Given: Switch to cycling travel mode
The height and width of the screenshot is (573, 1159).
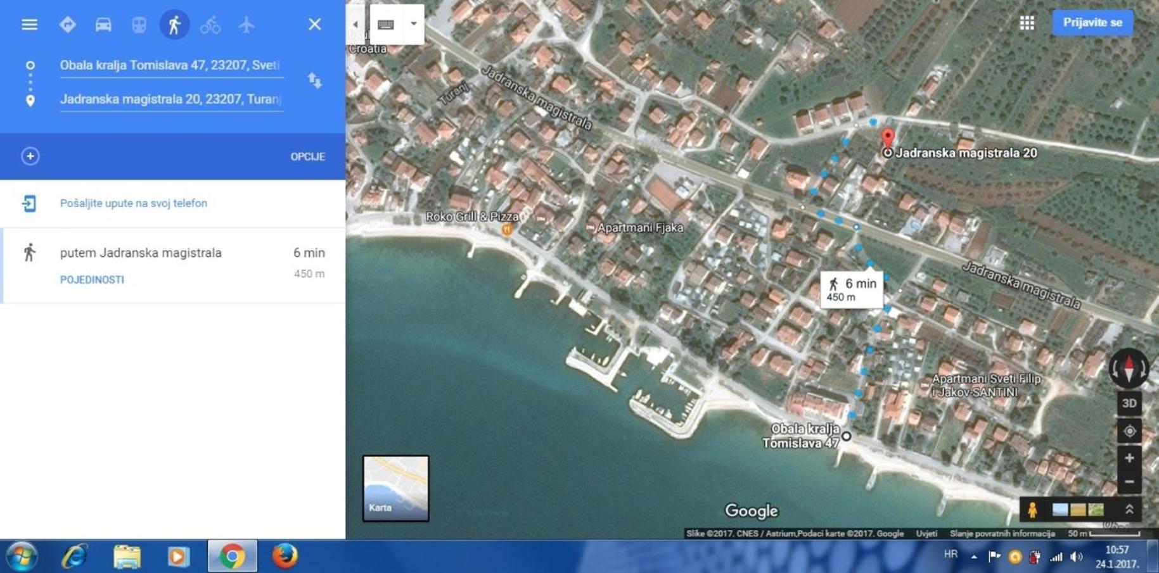Looking at the screenshot, I should (x=210, y=25).
